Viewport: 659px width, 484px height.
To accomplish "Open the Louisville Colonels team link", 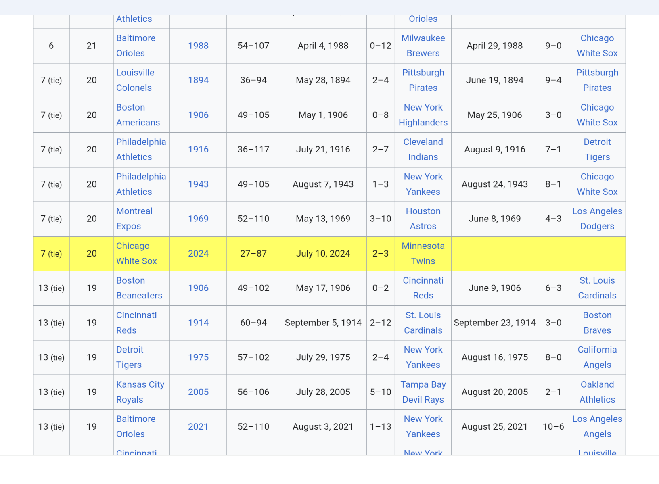I will (x=135, y=80).
